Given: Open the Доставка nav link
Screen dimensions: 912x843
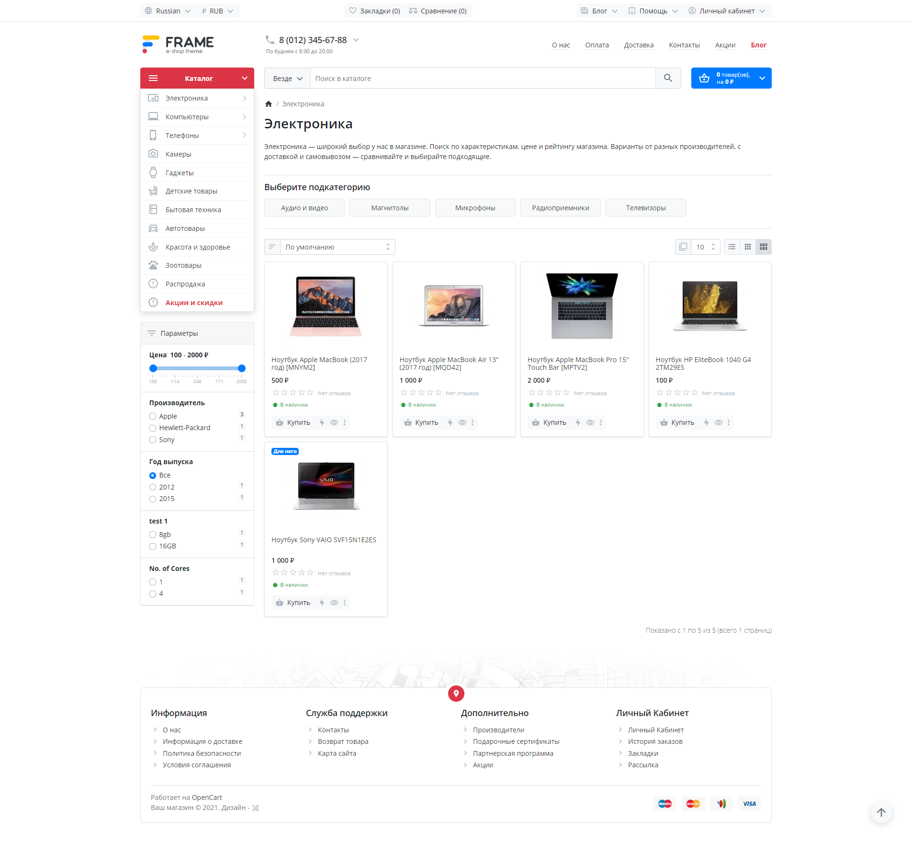Looking at the screenshot, I should (x=639, y=45).
